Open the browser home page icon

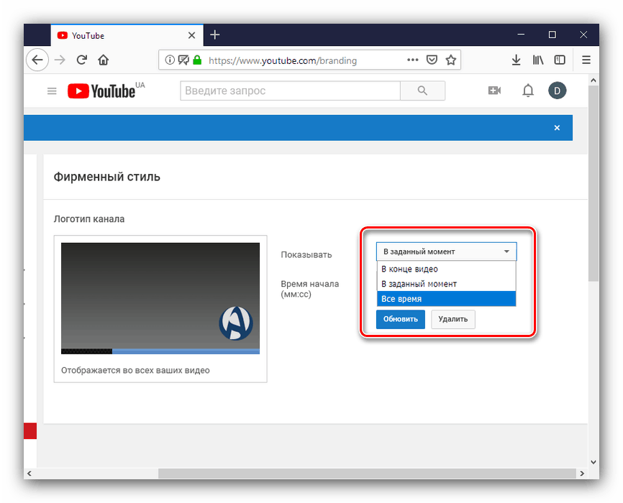tap(104, 60)
